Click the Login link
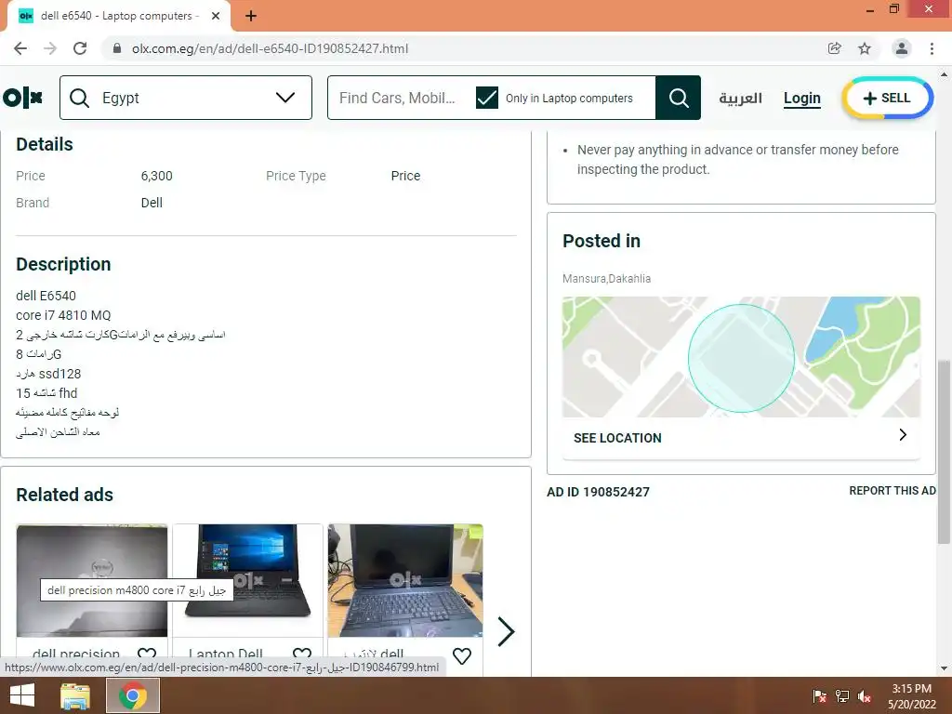Screen dimensions: 952x714 [802, 98]
